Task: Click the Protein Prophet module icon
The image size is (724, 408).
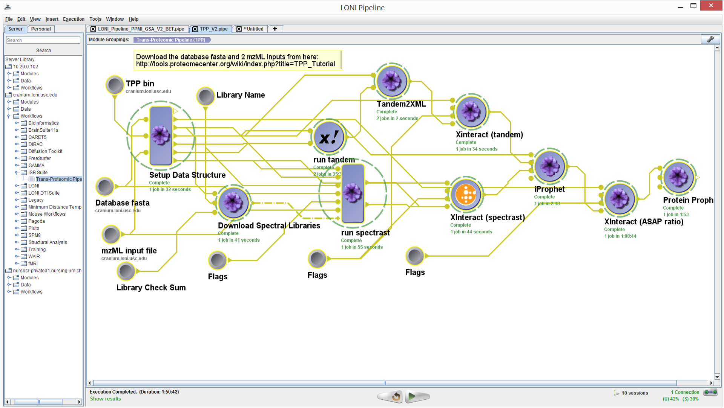Action: (x=678, y=177)
